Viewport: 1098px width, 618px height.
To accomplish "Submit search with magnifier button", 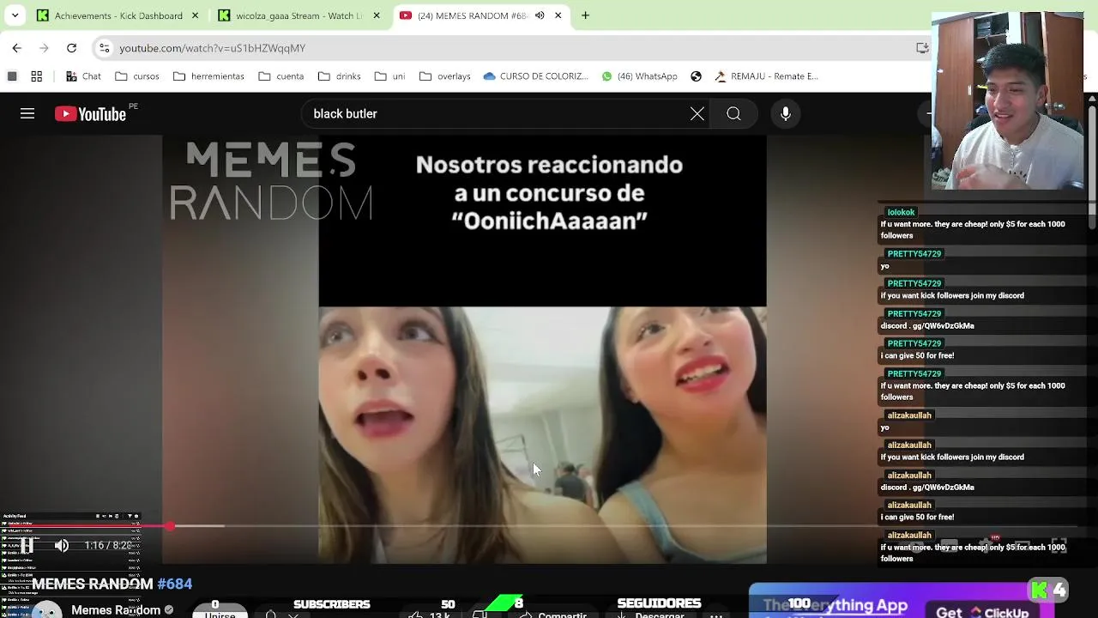I will tap(733, 113).
